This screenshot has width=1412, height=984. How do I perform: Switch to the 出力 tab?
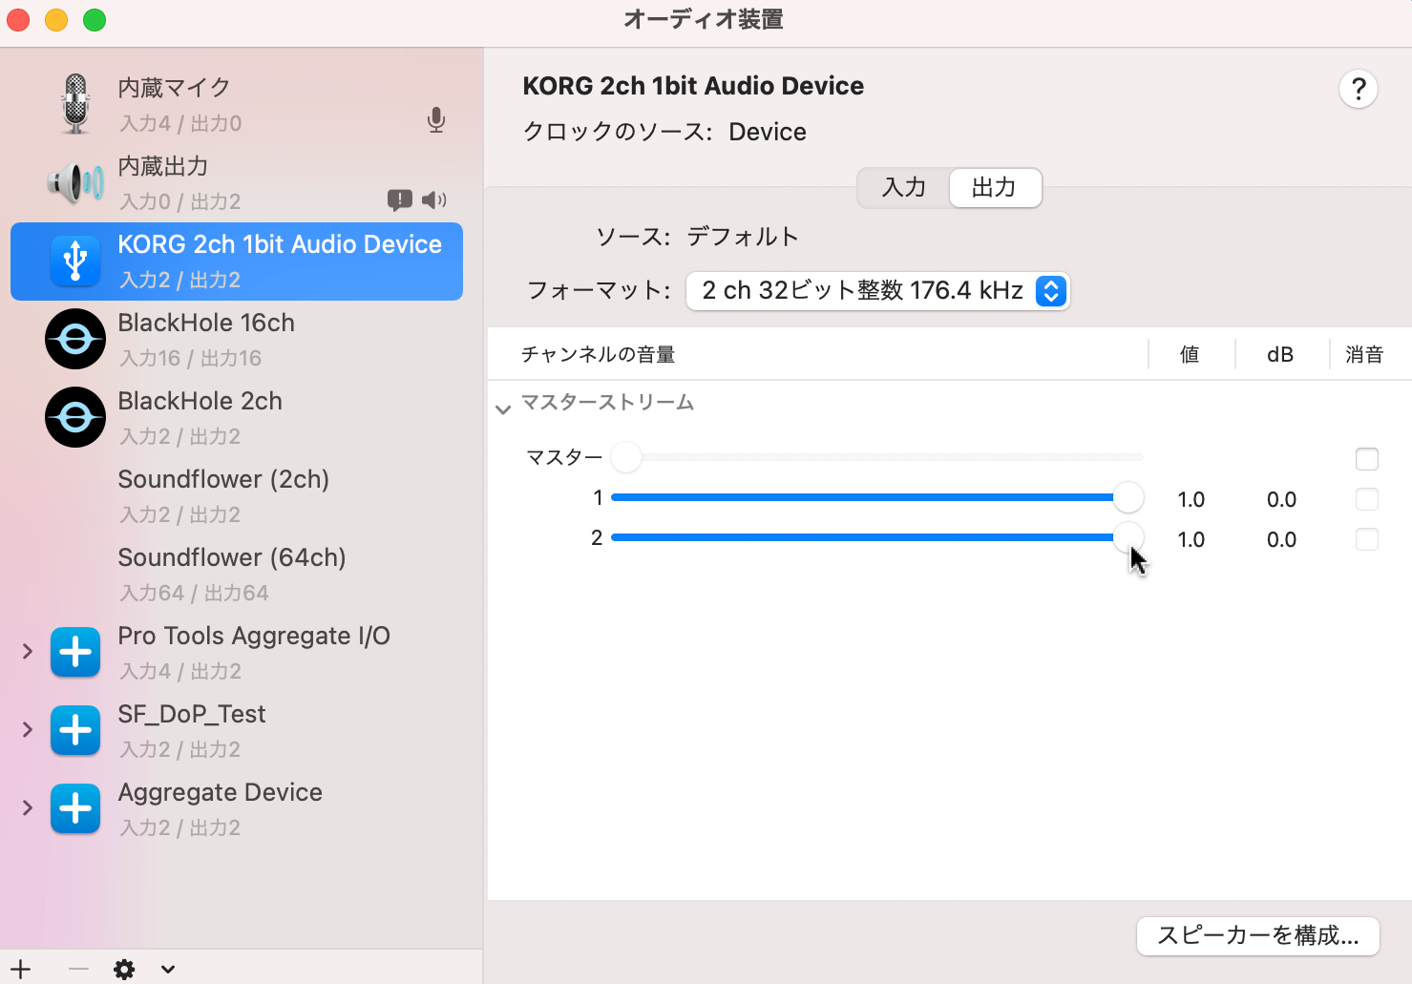click(994, 187)
